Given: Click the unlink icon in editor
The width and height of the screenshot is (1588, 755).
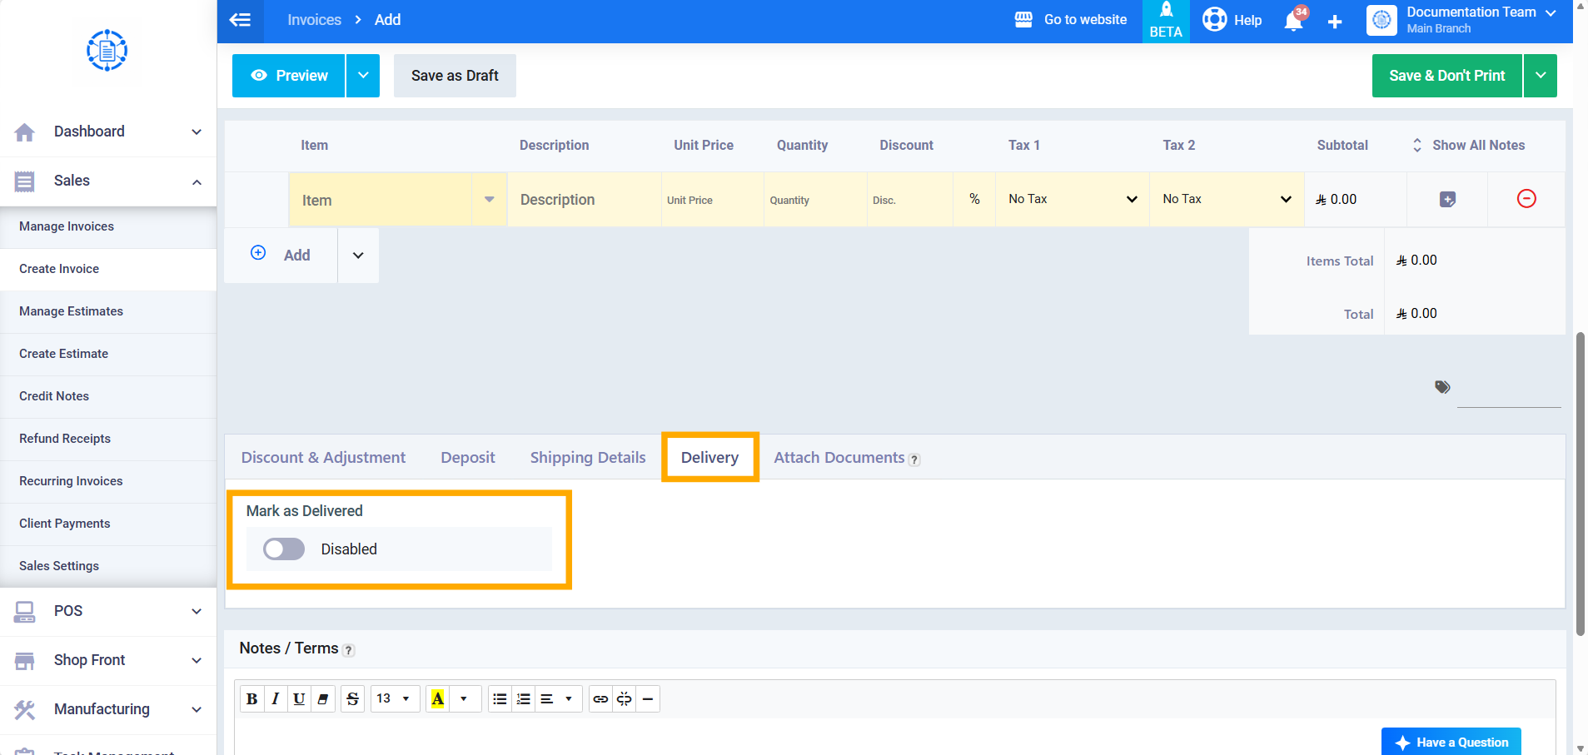Looking at the screenshot, I should pos(624,699).
